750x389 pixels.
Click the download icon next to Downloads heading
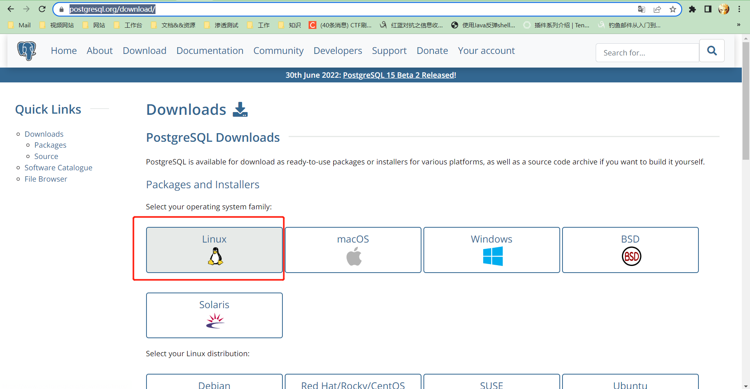tap(240, 110)
